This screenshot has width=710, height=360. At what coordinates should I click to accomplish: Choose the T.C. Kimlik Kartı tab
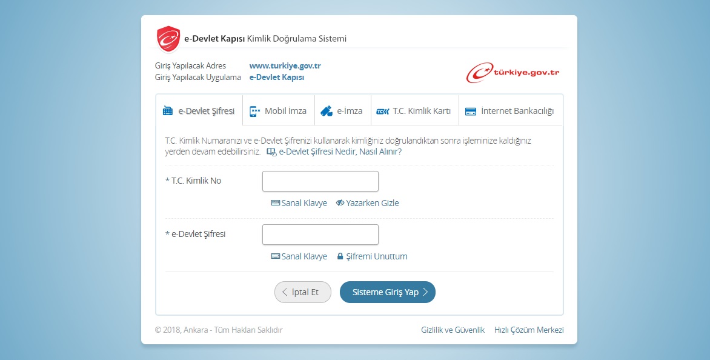pos(414,110)
